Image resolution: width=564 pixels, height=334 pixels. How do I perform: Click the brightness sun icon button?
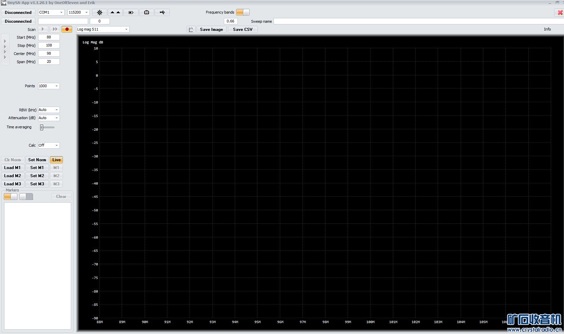(x=100, y=13)
